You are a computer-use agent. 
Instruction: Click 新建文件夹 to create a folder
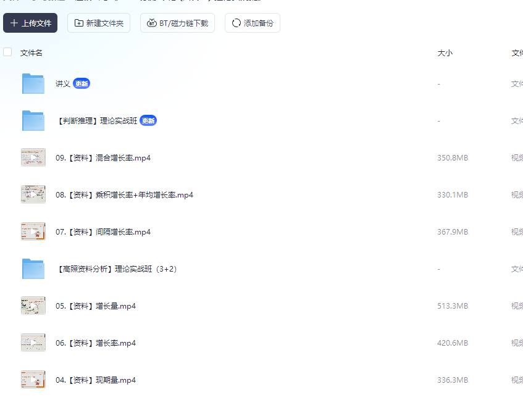[99, 23]
